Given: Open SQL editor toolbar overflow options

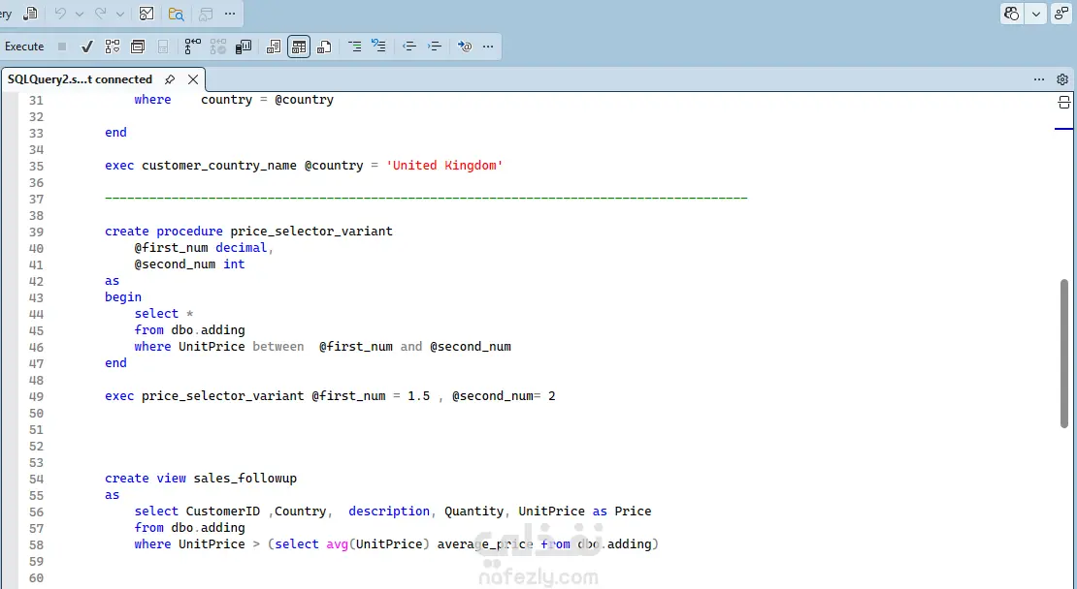Looking at the screenshot, I should (x=488, y=46).
